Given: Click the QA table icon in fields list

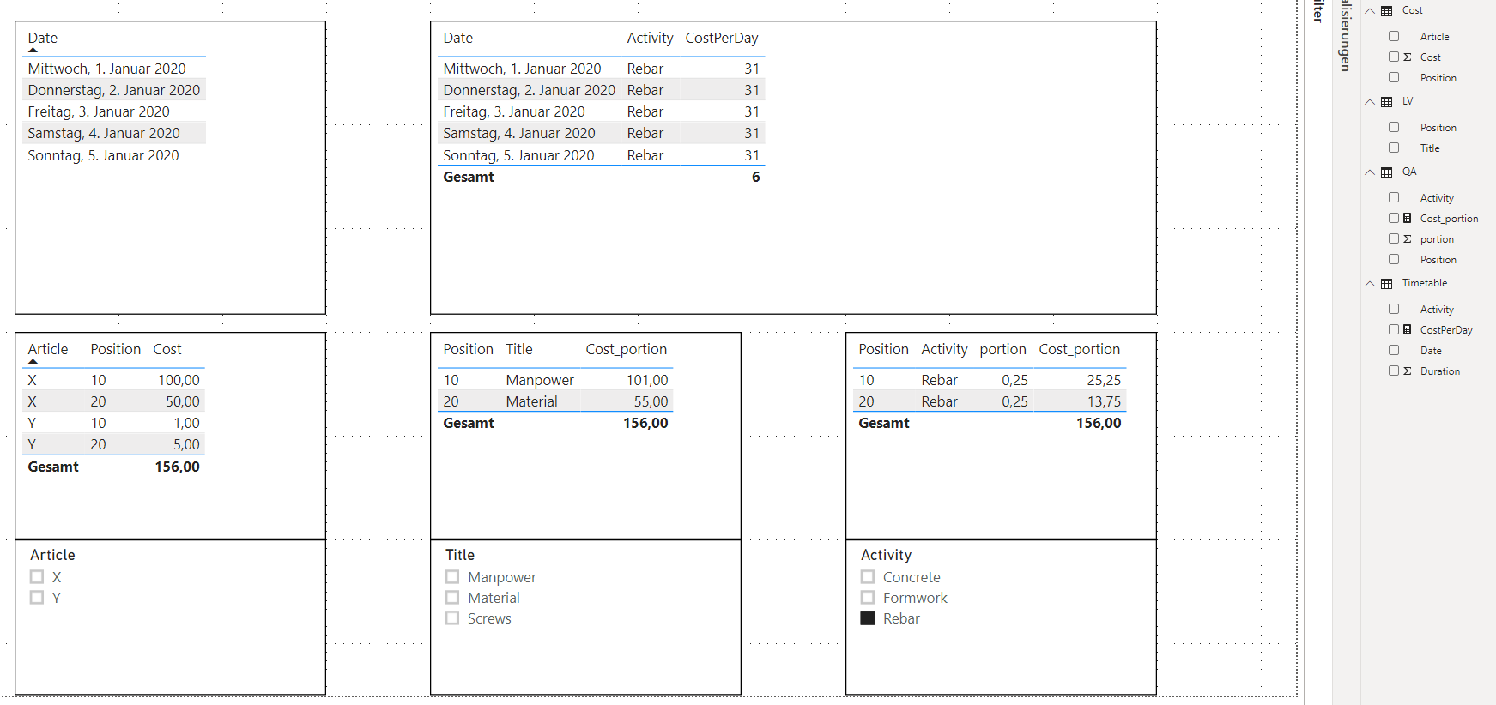Looking at the screenshot, I should [1386, 172].
